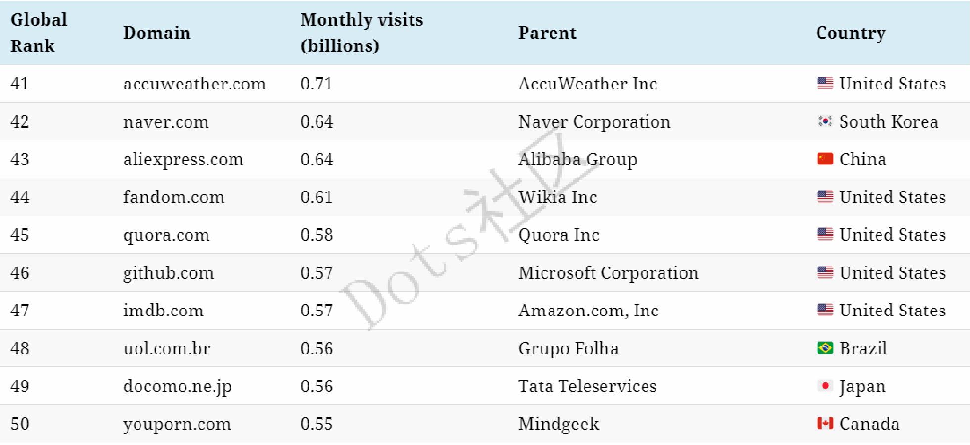Click the US flag in the github.com row
Viewport: 970px width, 445px height.
point(825,272)
